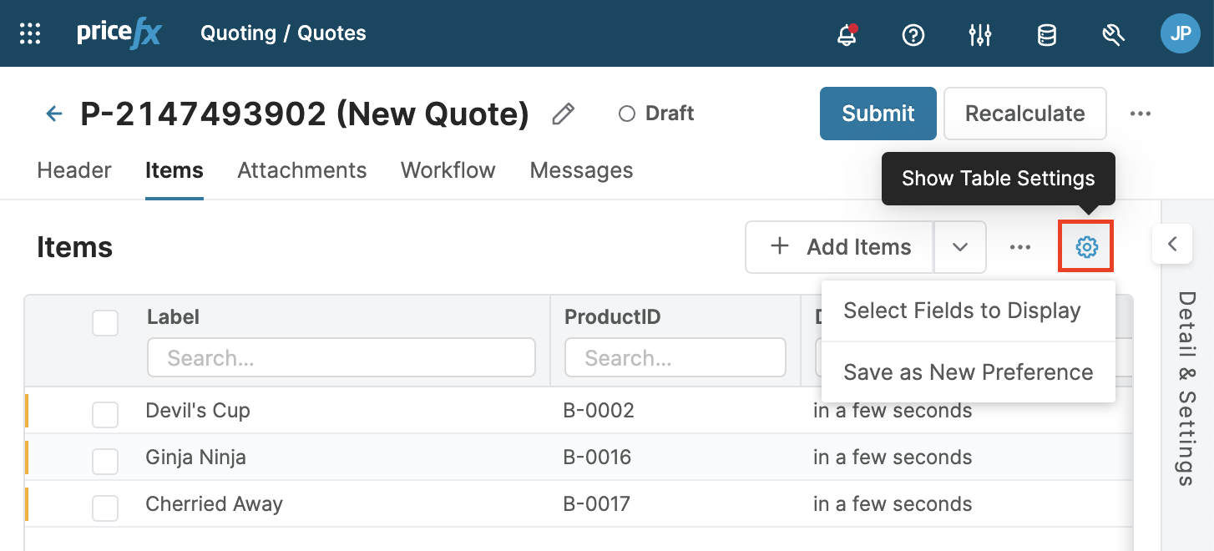
Task: Check the Devil's Cup row checkbox
Action: 105,414
